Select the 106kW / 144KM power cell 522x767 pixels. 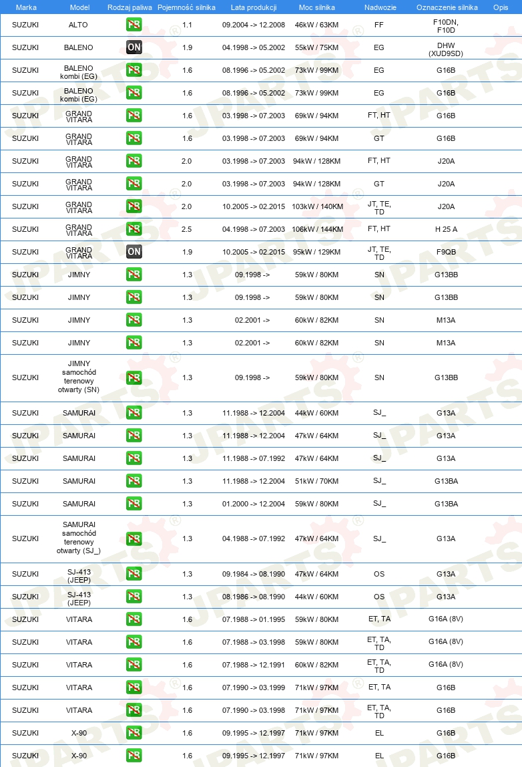318,229
